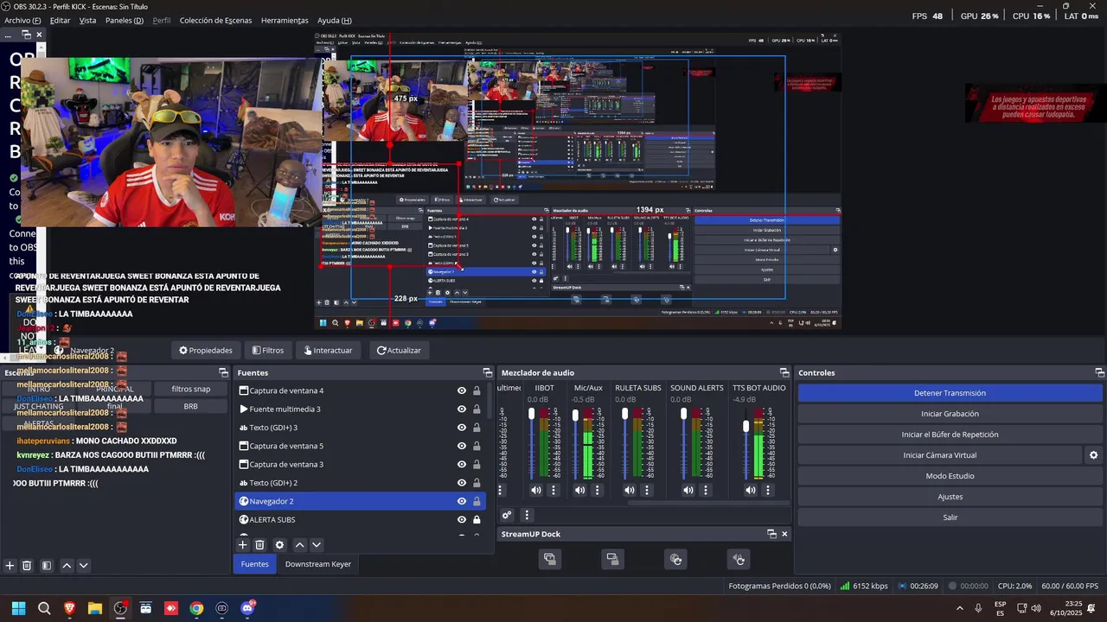Click second StreamUP Dock icon button
This screenshot has height=622, width=1107.
(x=612, y=560)
